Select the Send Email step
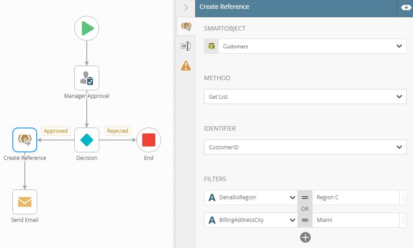The image size is (413, 248). tap(25, 202)
